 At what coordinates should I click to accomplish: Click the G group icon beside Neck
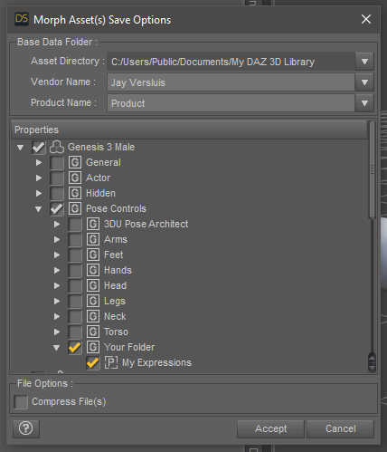click(93, 316)
